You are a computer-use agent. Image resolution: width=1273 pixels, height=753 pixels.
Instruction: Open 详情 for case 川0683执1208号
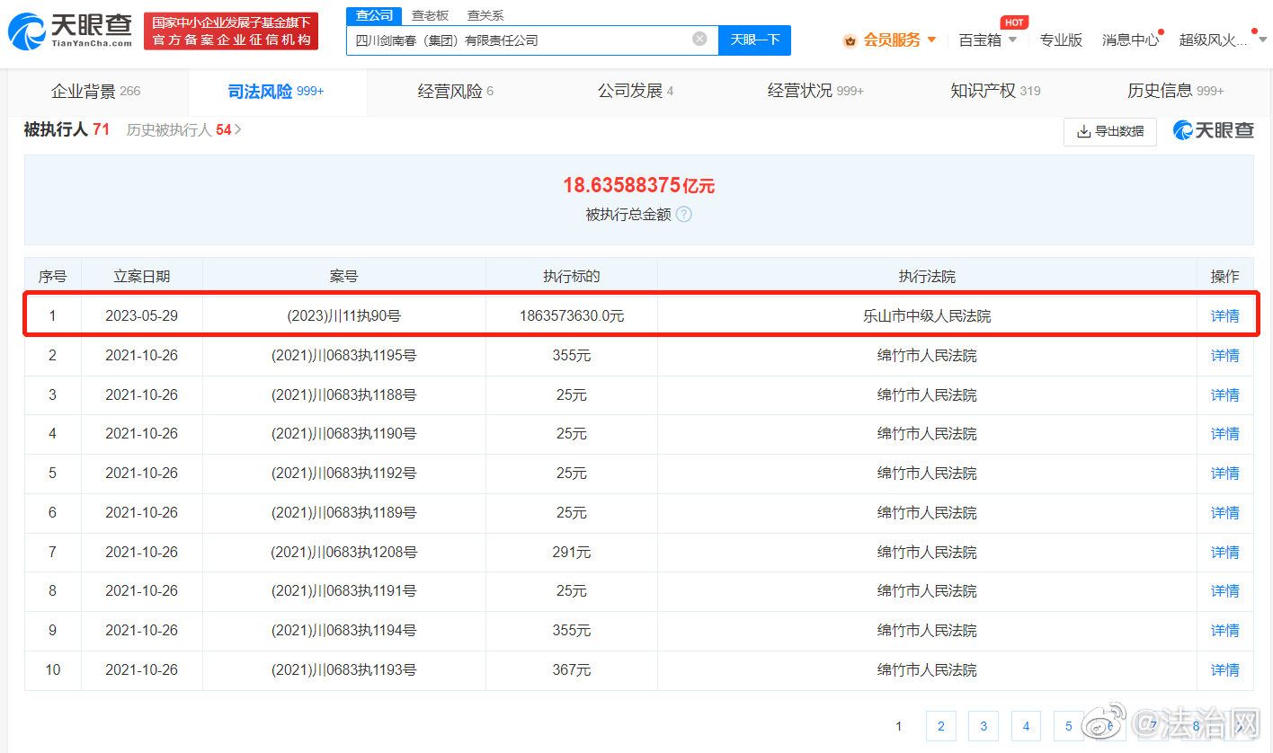[1224, 553]
